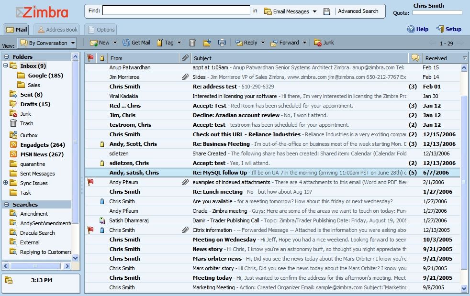Switch to the Options tab
This screenshot has width=470, height=296.
(x=101, y=30)
